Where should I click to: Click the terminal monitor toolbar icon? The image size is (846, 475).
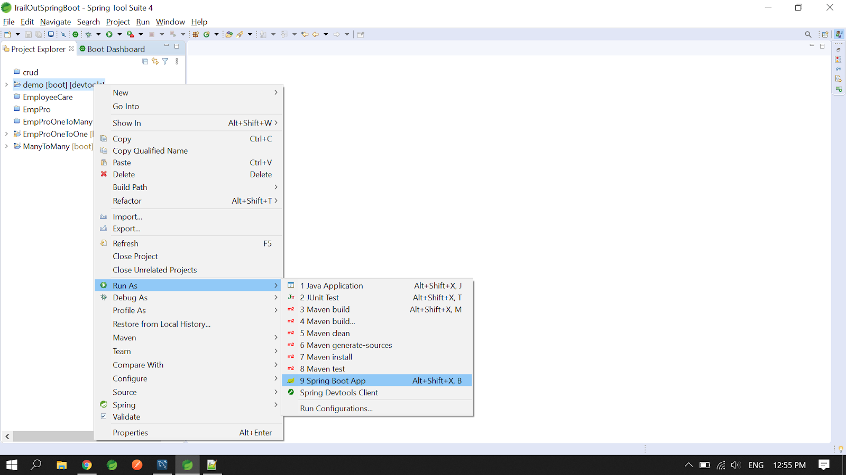[x=51, y=34]
